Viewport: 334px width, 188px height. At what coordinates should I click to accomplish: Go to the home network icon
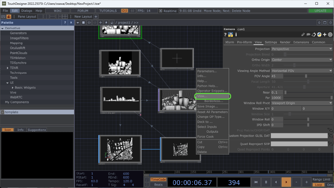[112, 22]
